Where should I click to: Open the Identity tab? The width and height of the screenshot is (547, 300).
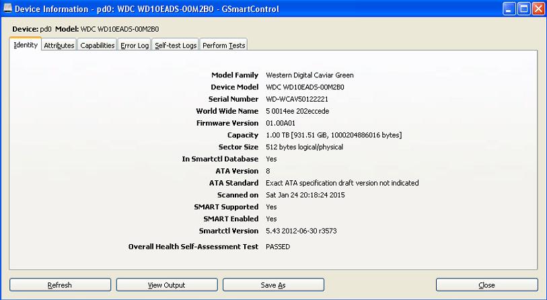pos(26,44)
